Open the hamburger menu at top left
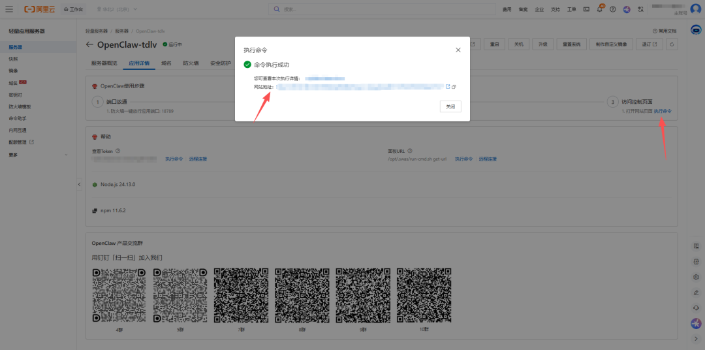The height and width of the screenshot is (350, 705). coord(9,9)
